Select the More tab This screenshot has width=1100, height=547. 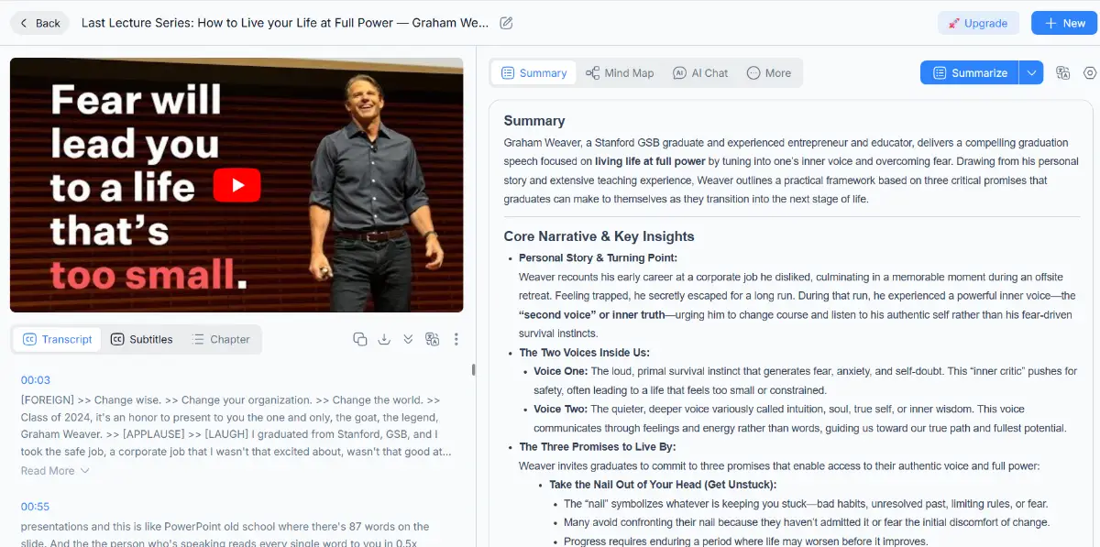769,73
